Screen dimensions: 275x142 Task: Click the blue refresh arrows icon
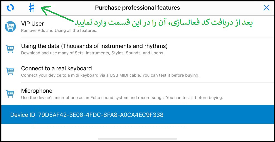tap(10, 8)
